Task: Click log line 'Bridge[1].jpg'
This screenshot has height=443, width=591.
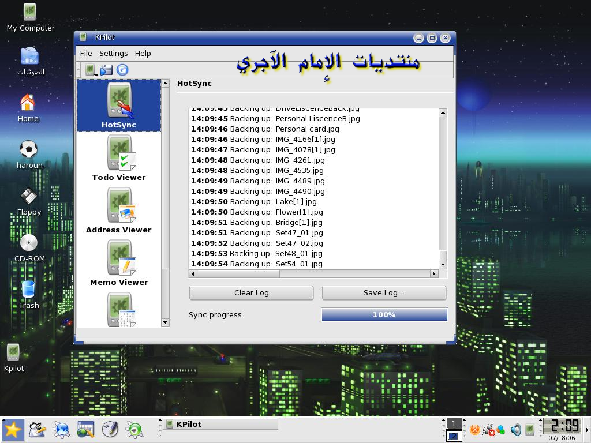Action: coord(257,223)
